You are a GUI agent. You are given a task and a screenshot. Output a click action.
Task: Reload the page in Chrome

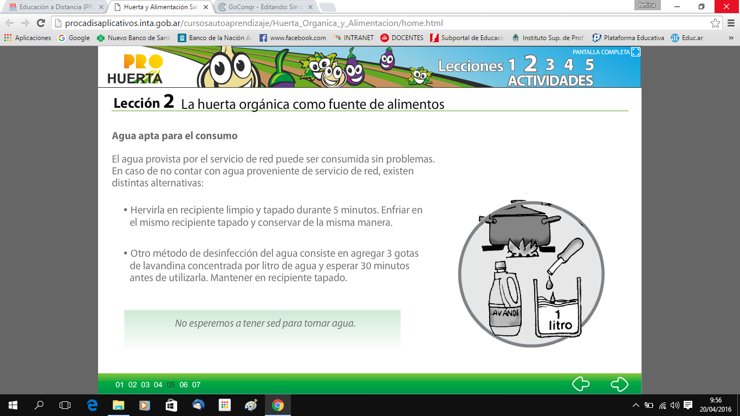41,23
